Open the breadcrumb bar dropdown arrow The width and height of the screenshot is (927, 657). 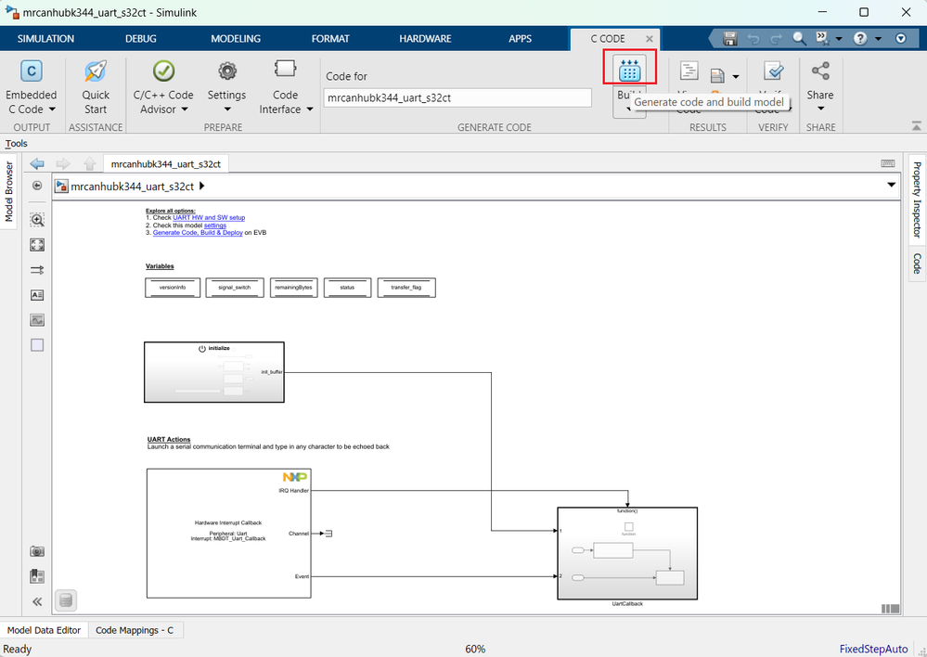tap(891, 185)
